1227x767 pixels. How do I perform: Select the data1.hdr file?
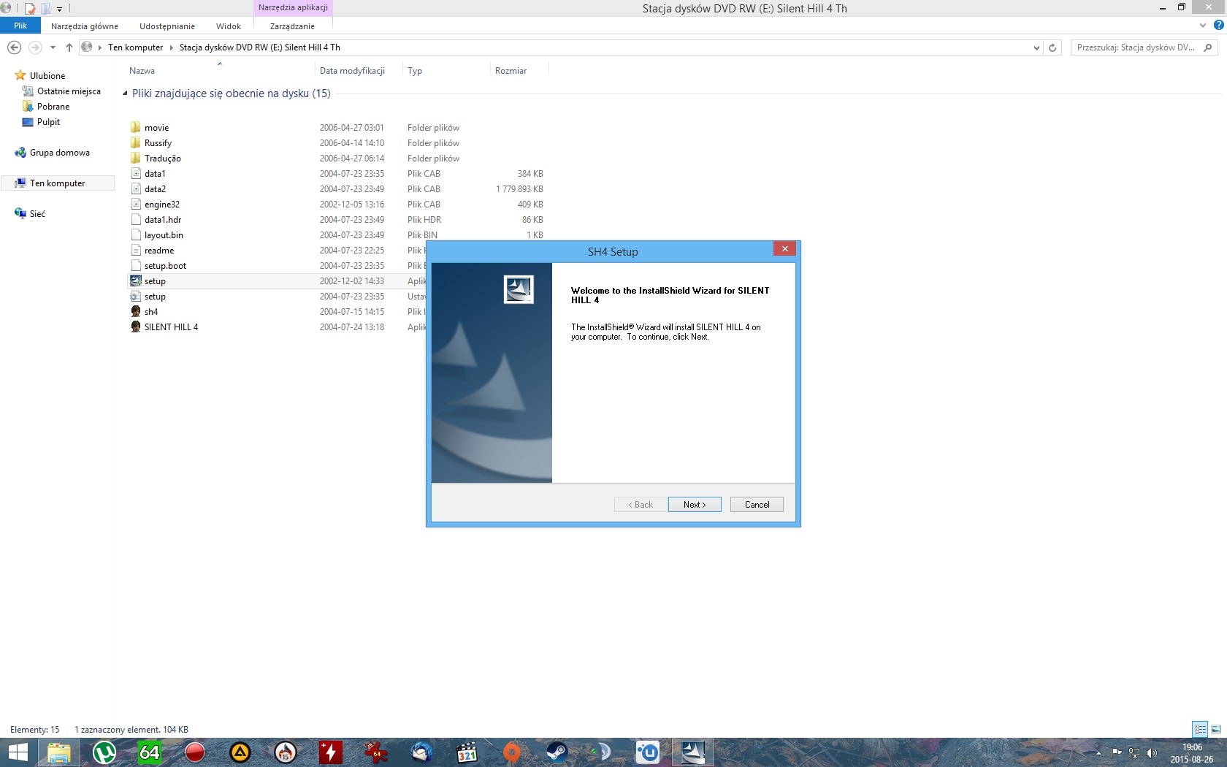pyautogui.click(x=162, y=220)
